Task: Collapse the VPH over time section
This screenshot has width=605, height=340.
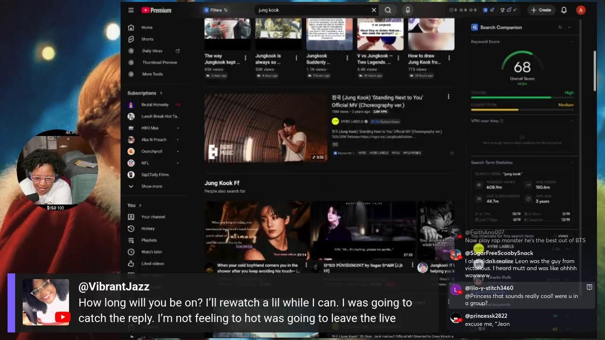Action: pos(571,121)
